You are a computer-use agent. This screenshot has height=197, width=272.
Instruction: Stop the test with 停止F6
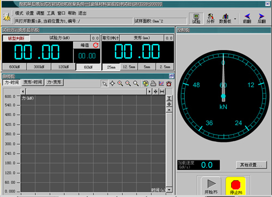coord(235,186)
